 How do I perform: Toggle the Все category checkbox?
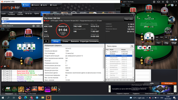pos(3,21)
